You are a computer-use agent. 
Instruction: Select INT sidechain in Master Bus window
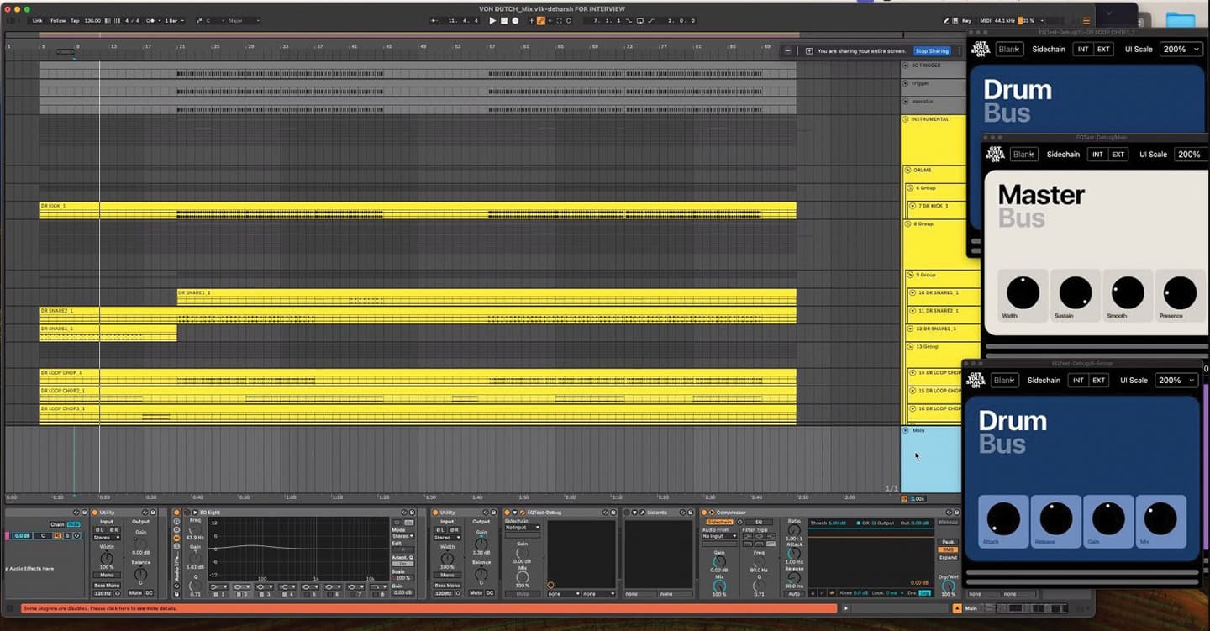point(1097,155)
